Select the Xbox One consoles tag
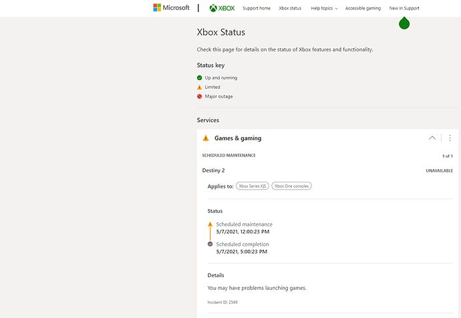The image size is (461, 318). (x=291, y=186)
